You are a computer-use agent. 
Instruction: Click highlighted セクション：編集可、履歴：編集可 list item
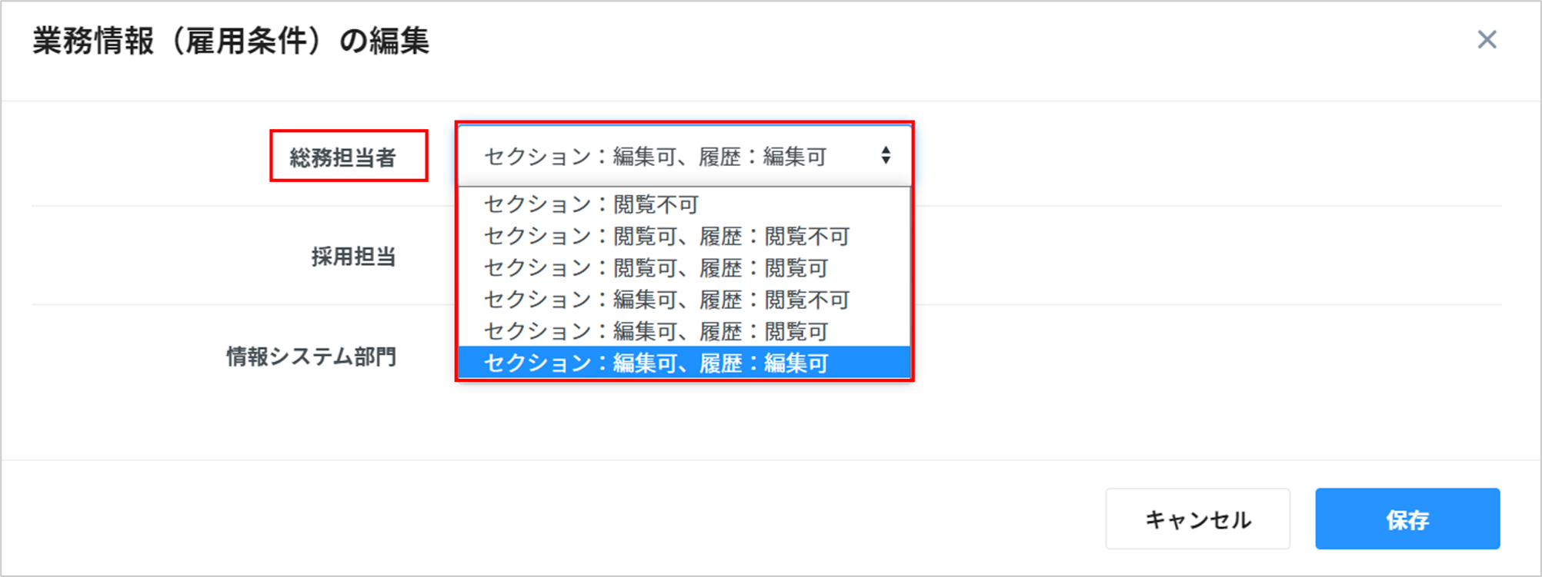pyautogui.click(x=656, y=363)
